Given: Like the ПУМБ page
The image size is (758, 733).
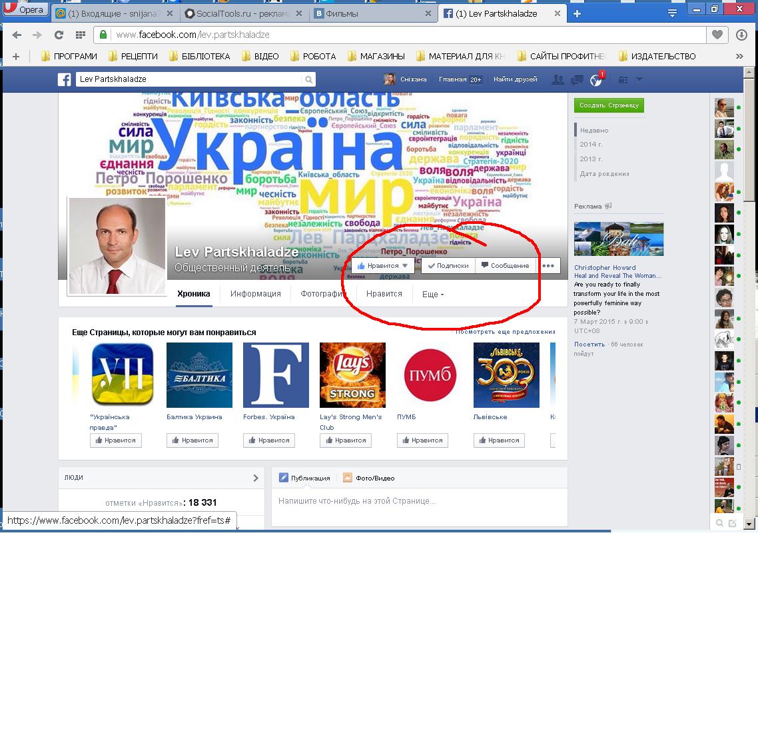Looking at the screenshot, I should coord(422,440).
